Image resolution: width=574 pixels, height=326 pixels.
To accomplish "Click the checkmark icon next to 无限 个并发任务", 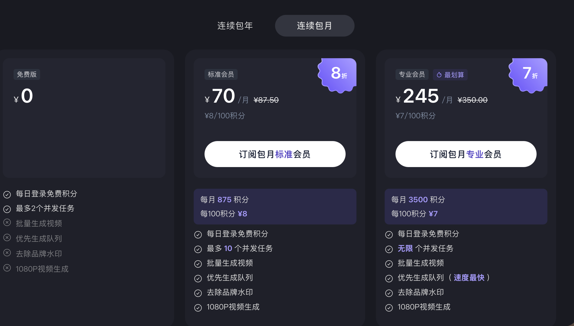I will click(x=389, y=249).
